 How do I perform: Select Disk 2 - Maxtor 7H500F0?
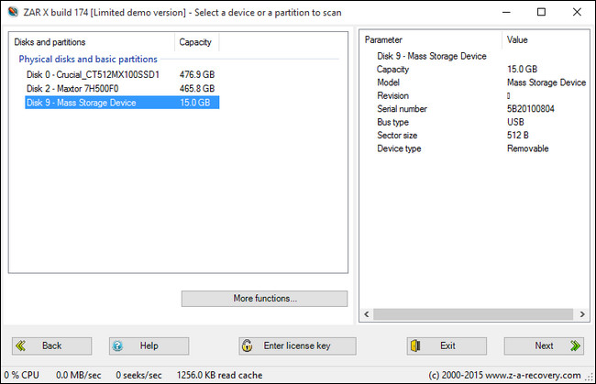122,89
